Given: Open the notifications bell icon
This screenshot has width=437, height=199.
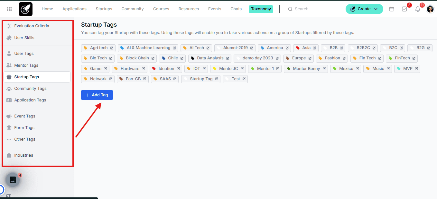Looking at the screenshot, I should [418, 9].
